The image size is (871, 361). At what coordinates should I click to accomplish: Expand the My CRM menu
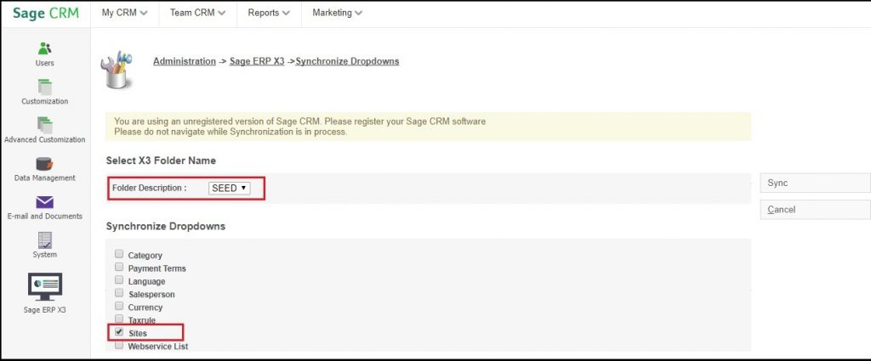point(124,13)
